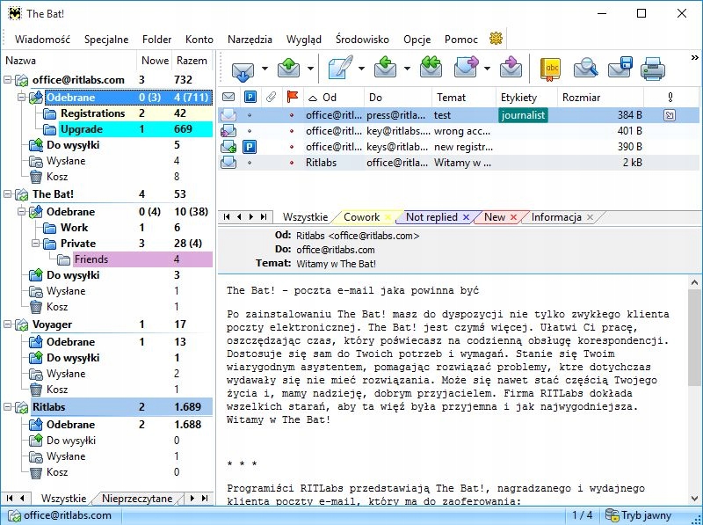703x525 pixels.
Task: Click the redirect message envelope icon
Action: 511,68
